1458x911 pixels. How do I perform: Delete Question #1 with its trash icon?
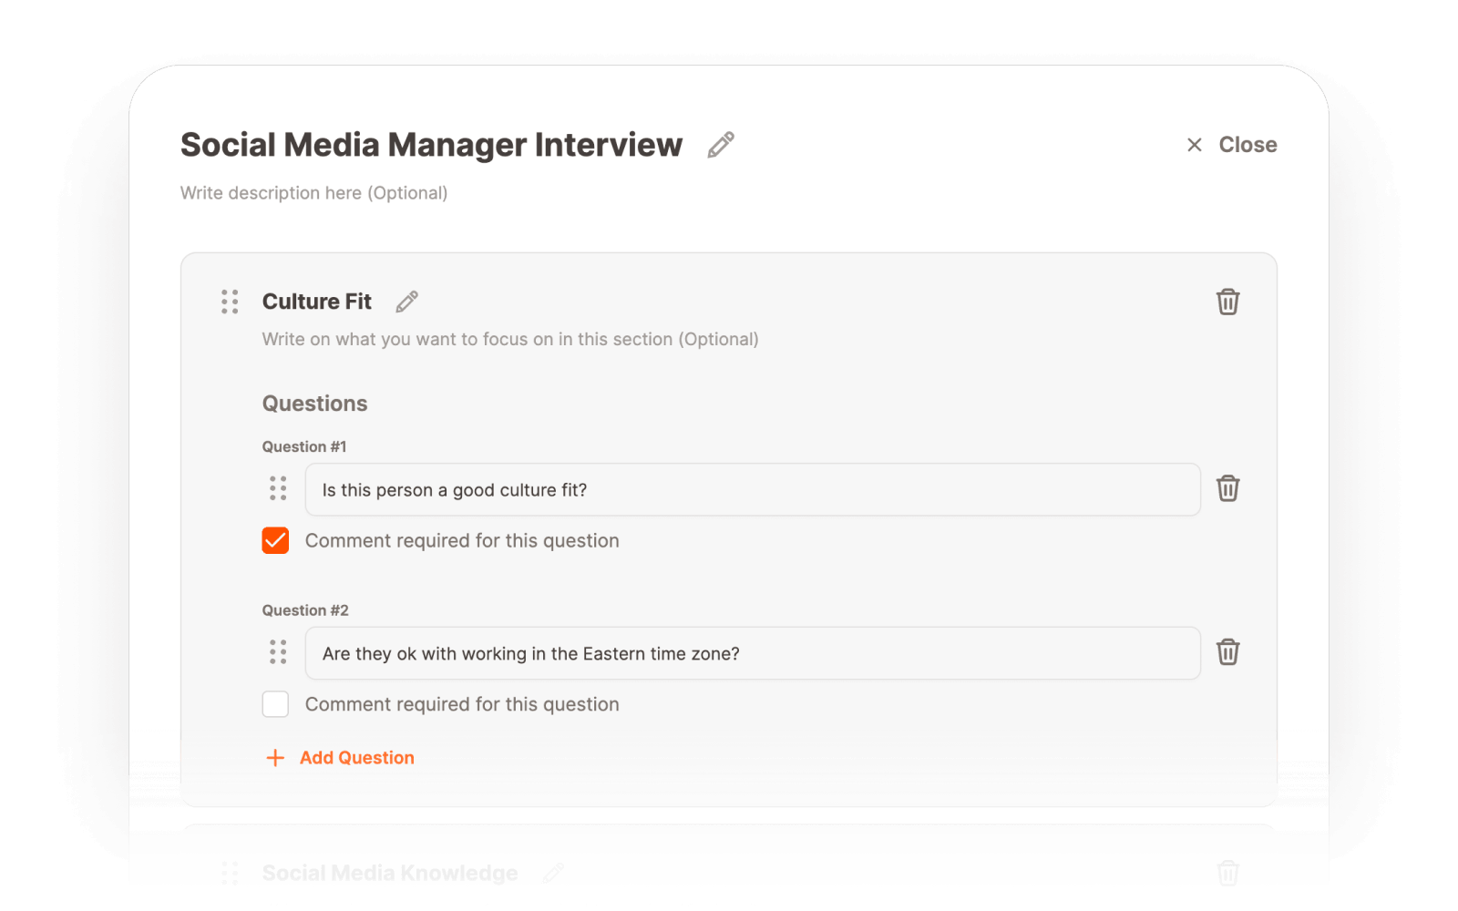coord(1227,488)
